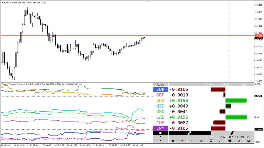
Task: Click the small square button above the dot
Action: pos(160,137)
